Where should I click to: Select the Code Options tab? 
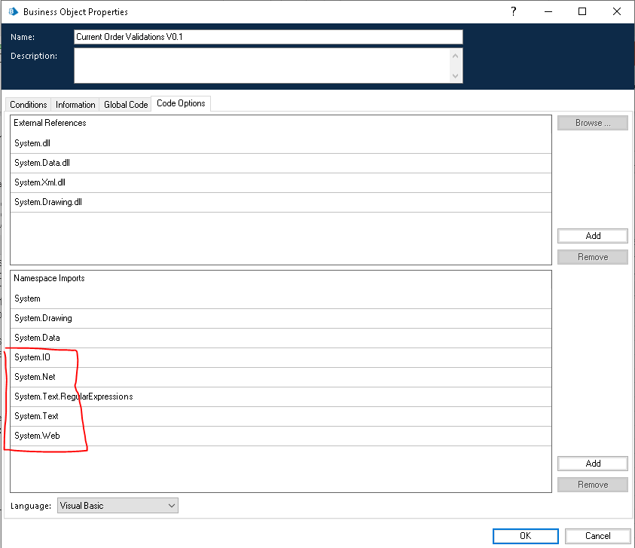click(x=181, y=103)
